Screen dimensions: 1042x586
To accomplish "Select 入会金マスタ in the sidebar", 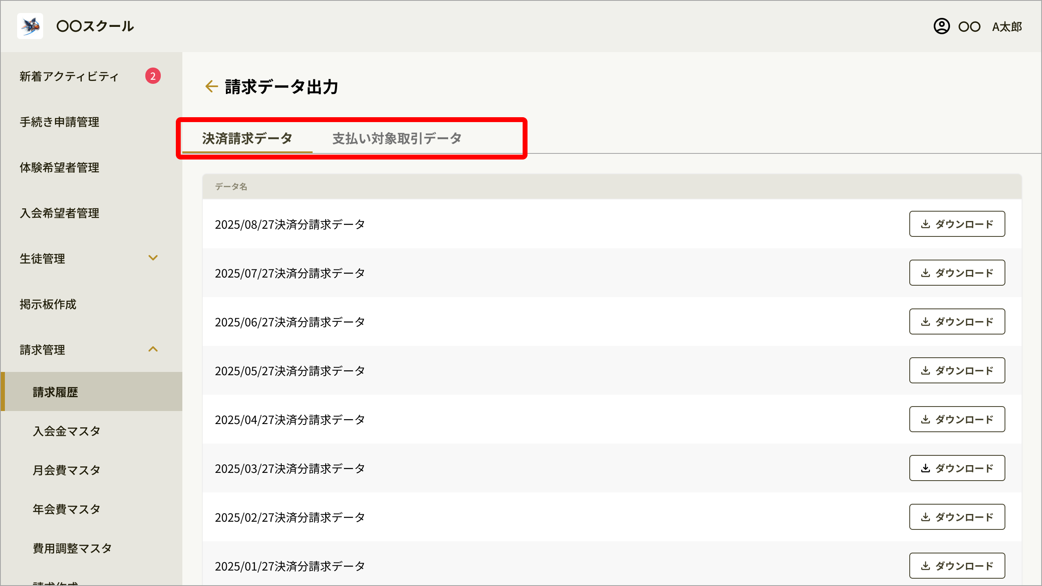I will [x=67, y=431].
